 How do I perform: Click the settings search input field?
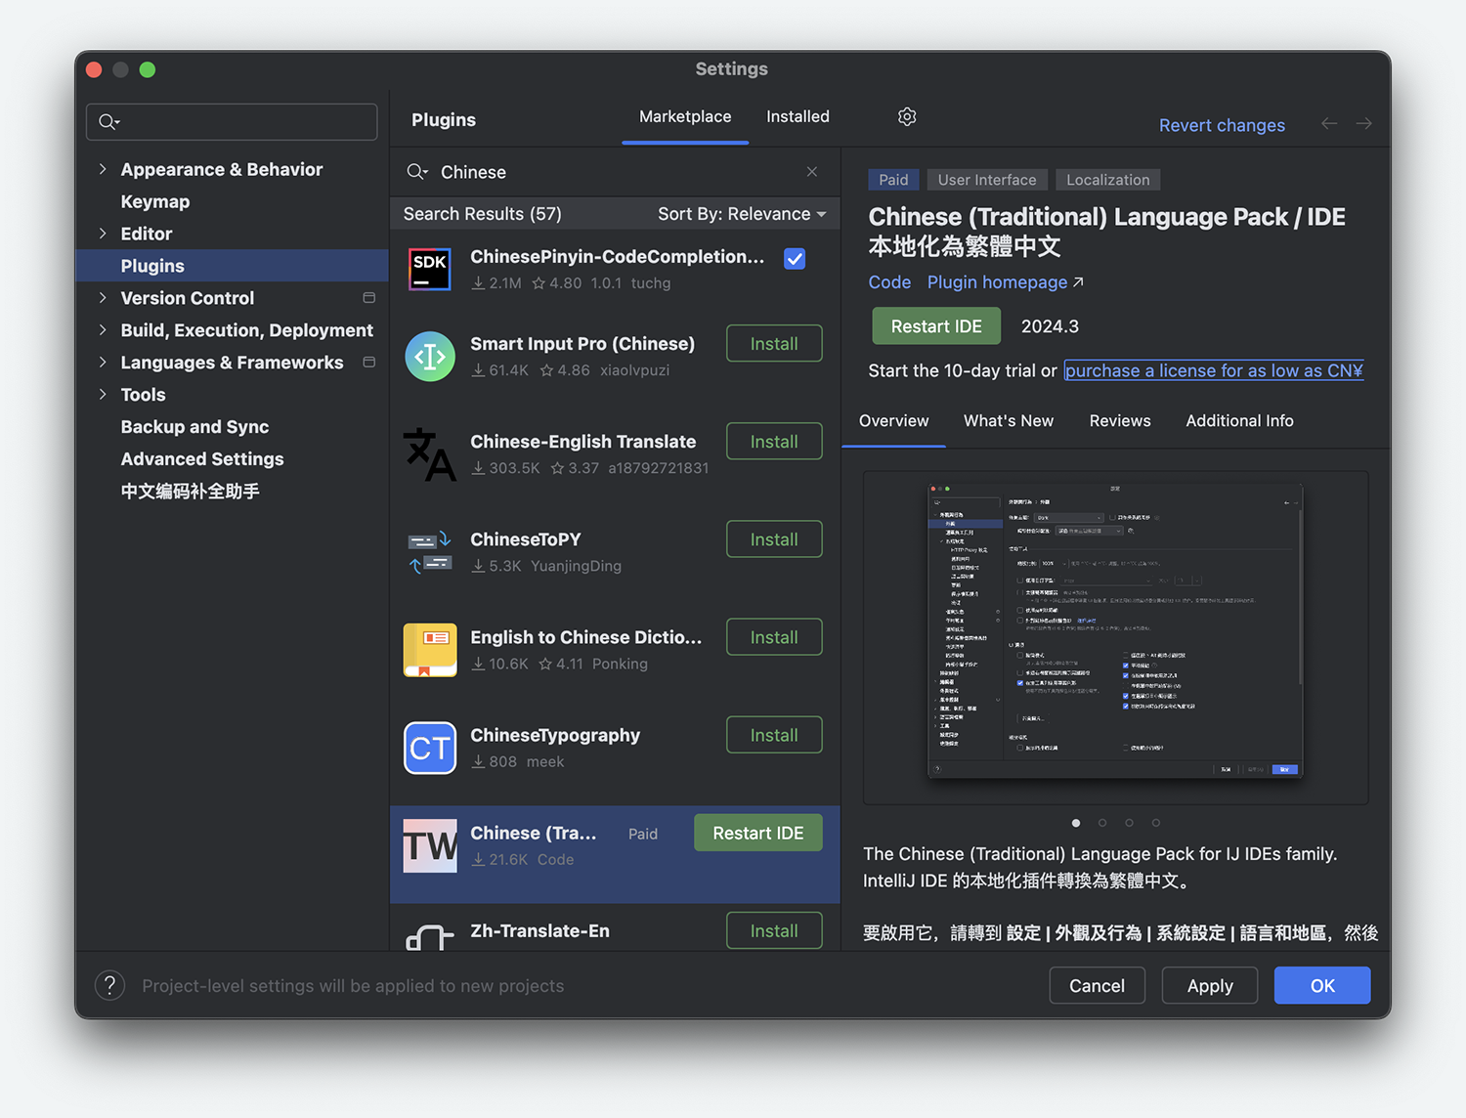(232, 122)
